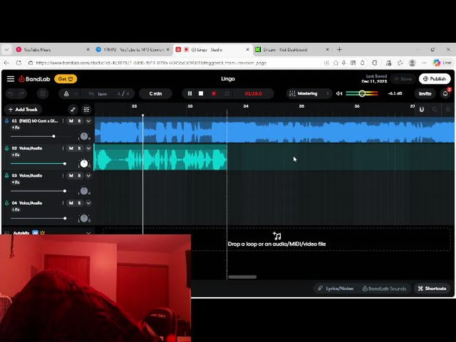Reload the browser page
456x342 pixels.
pyautogui.click(x=19, y=63)
